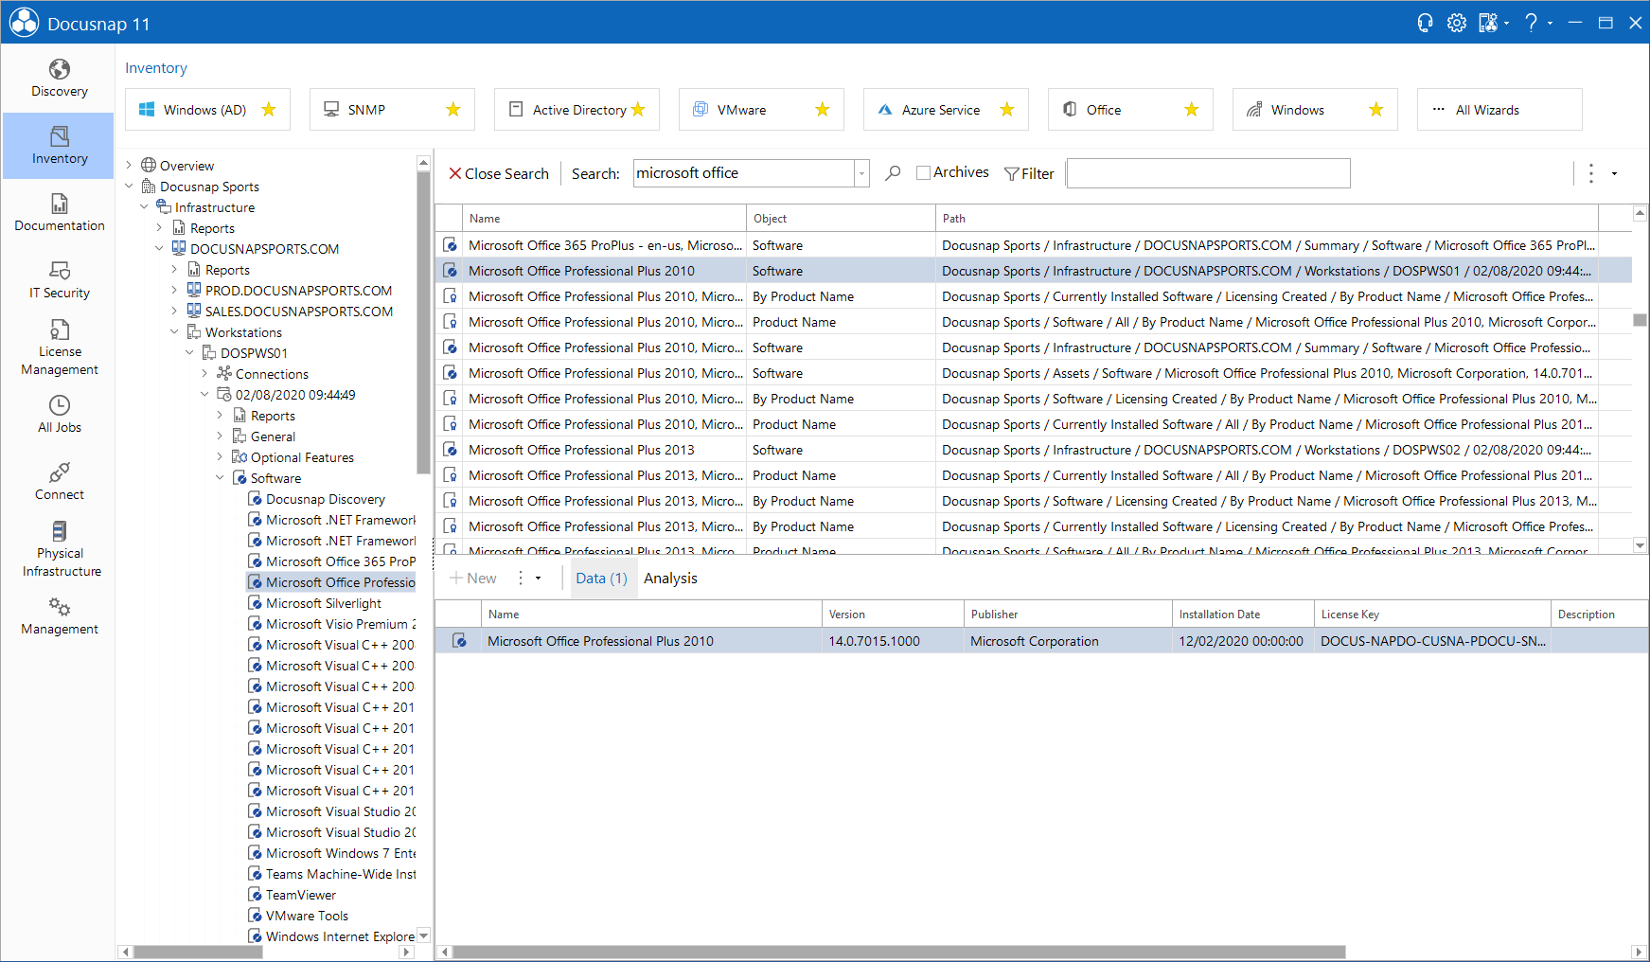Start the Azure Service wizard
This screenshot has width=1650, height=962.
click(946, 110)
